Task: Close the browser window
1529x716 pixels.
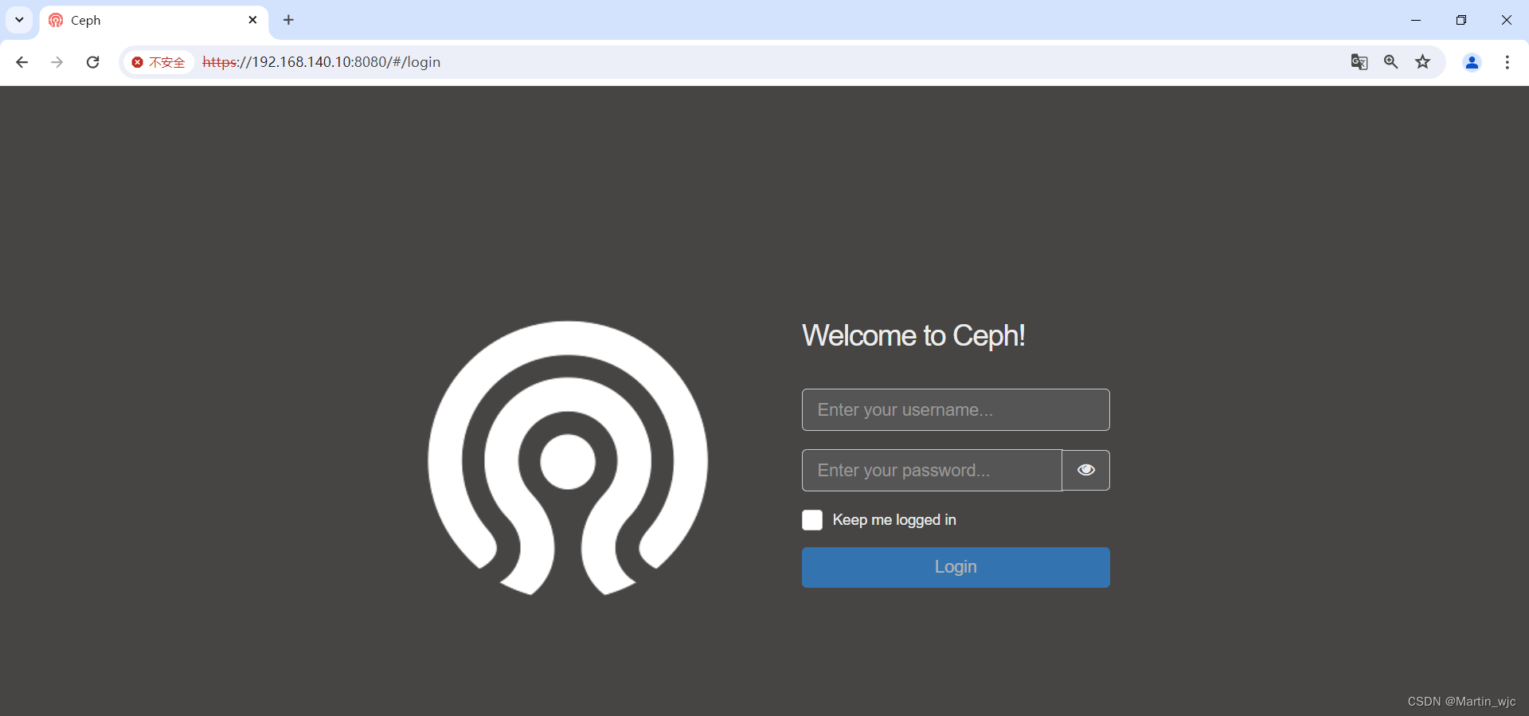Action: coord(1507,20)
